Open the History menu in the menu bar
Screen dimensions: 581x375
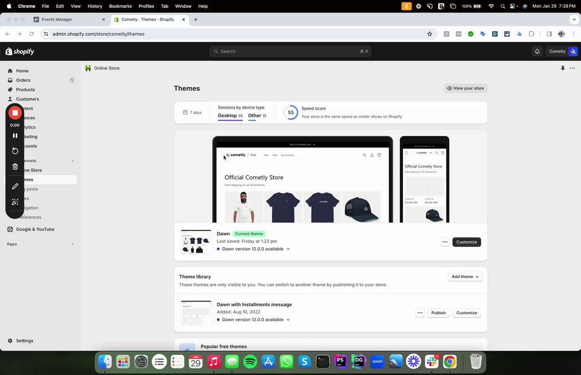pos(95,6)
